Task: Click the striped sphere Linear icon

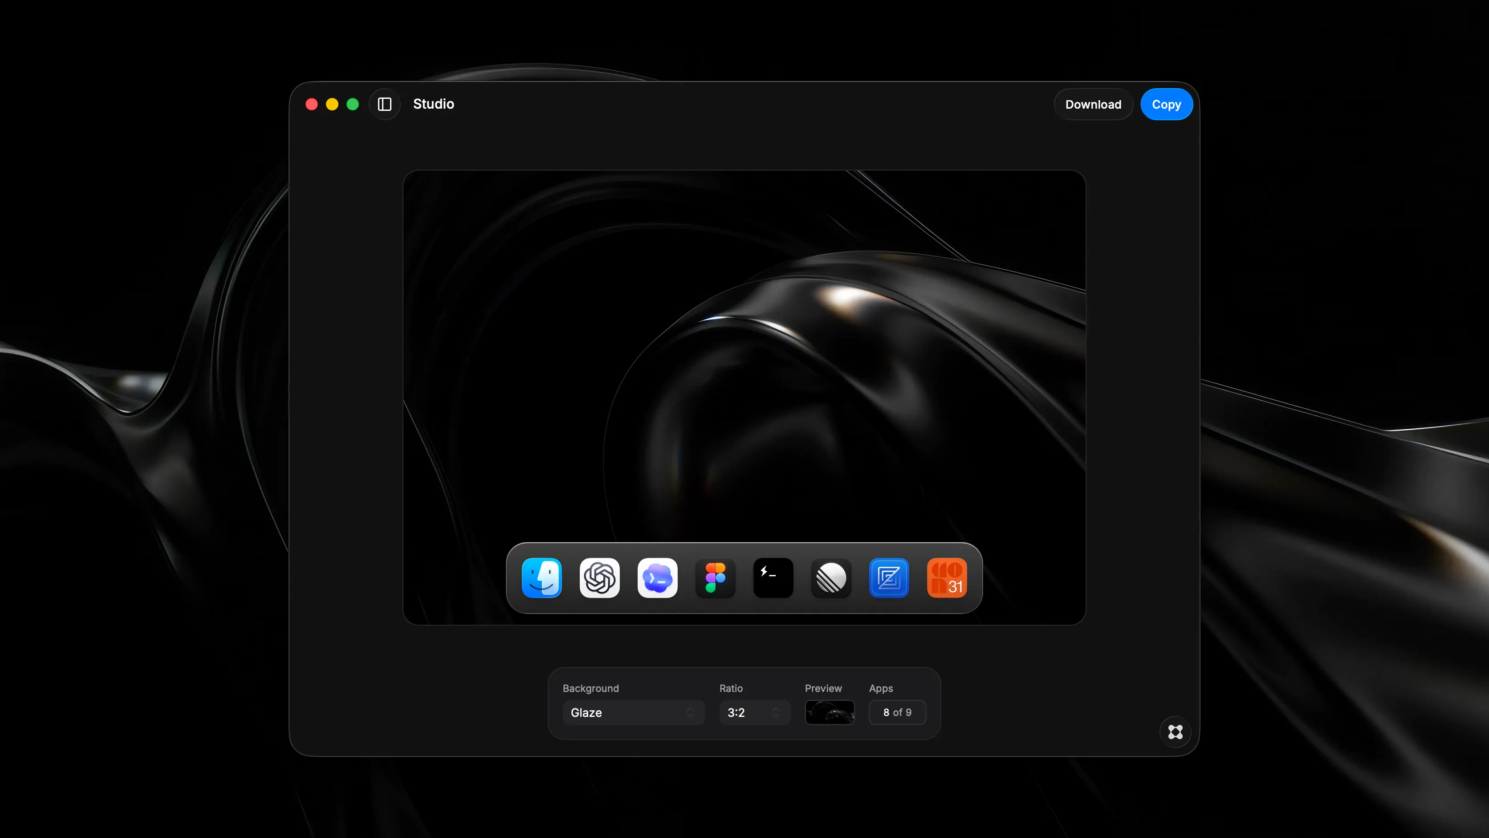Action: pyautogui.click(x=830, y=578)
